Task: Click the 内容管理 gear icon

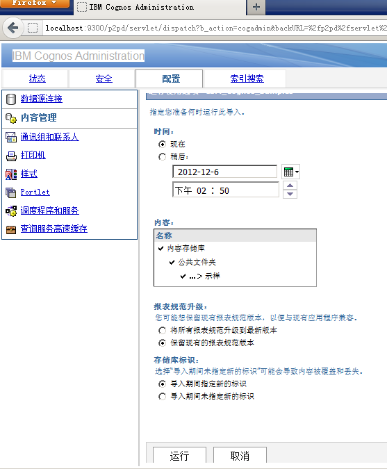Action: point(11,118)
